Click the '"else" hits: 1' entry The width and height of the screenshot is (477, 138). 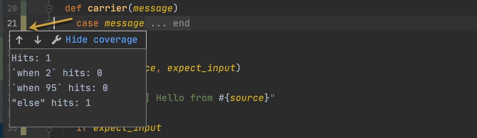[x=51, y=103]
